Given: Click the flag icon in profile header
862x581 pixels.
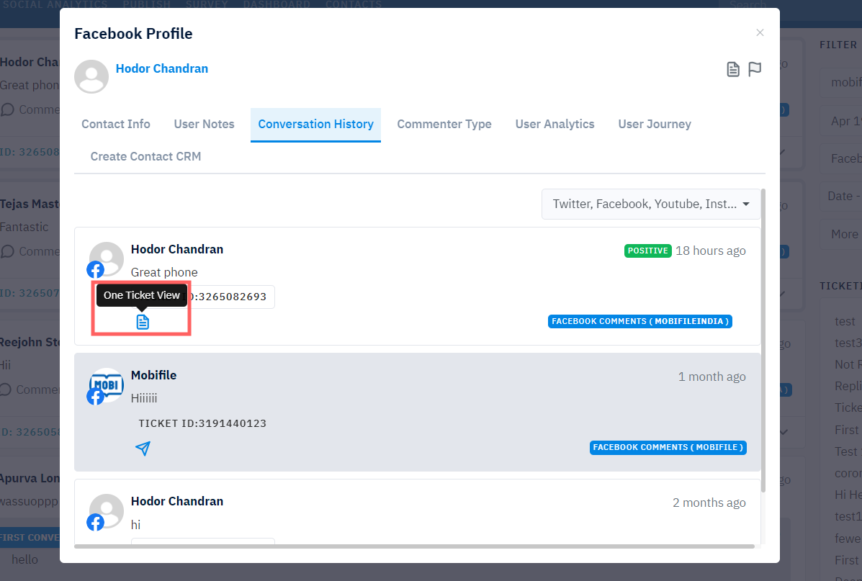Looking at the screenshot, I should pos(755,69).
